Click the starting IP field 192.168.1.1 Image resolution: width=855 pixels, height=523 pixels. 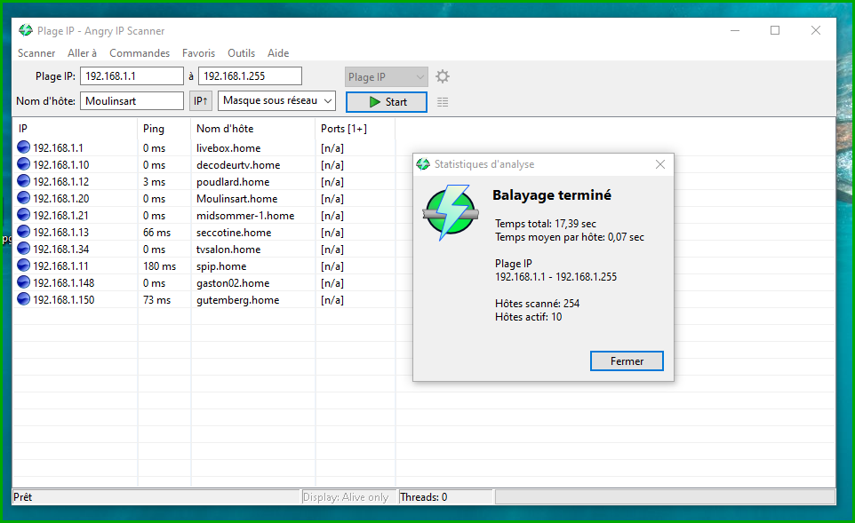pos(132,76)
